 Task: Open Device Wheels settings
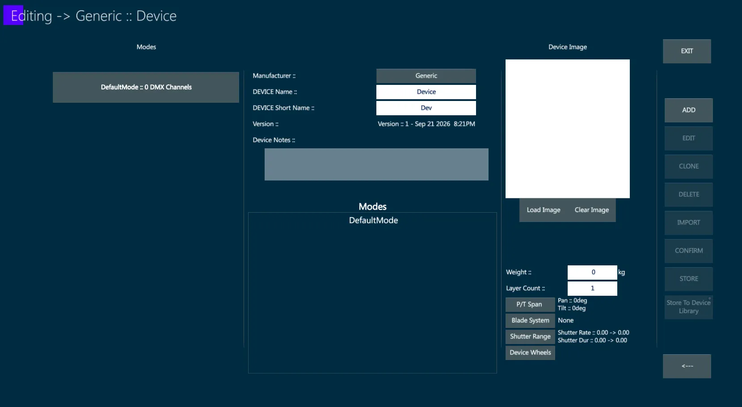530,352
